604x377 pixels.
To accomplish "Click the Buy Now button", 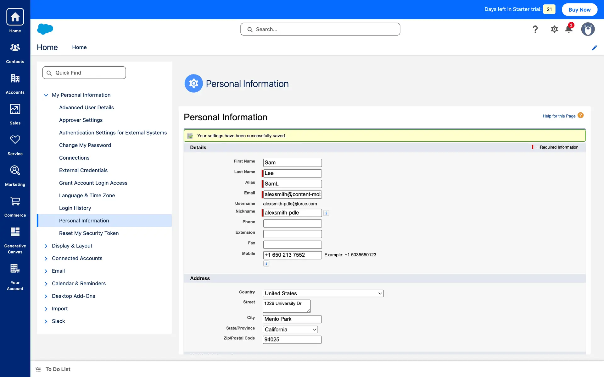I will [x=579, y=9].
